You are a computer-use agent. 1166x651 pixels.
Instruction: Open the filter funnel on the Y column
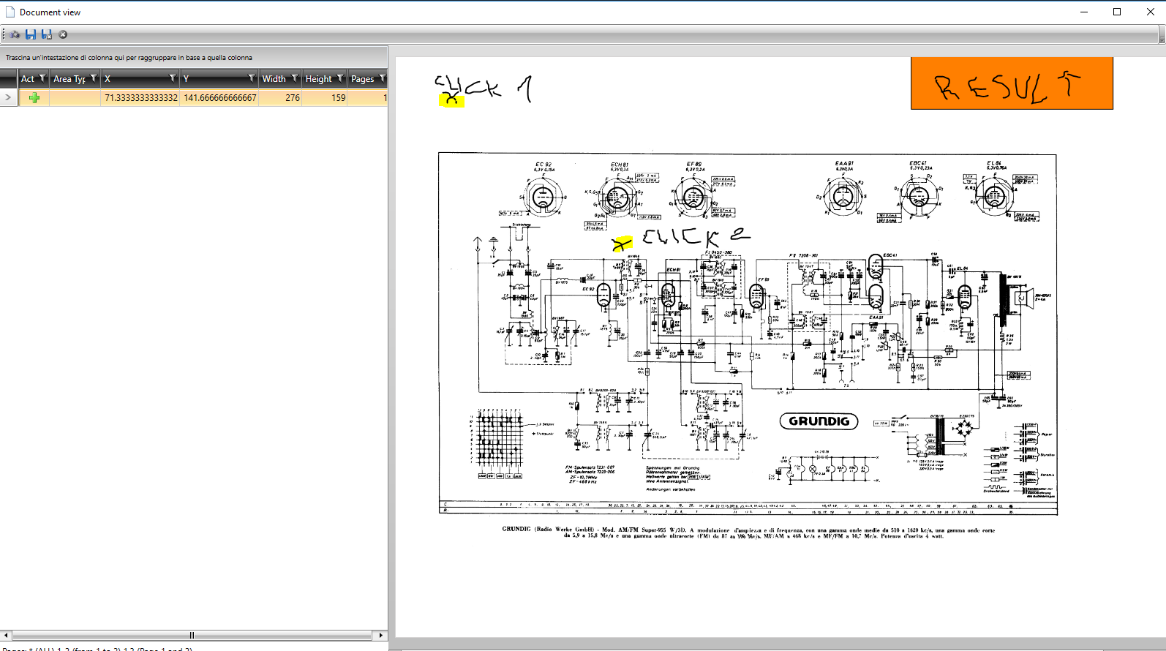[252, 78]
